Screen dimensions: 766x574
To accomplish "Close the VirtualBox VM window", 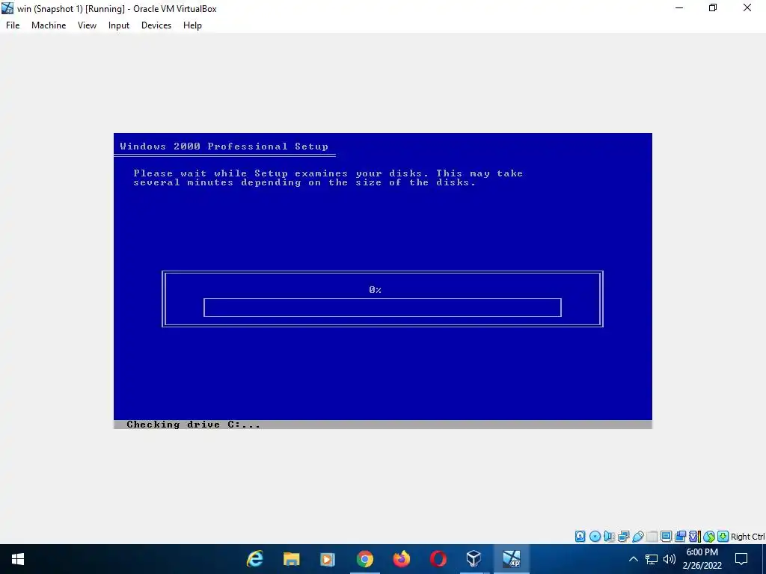I will click(x=747, y=7).
